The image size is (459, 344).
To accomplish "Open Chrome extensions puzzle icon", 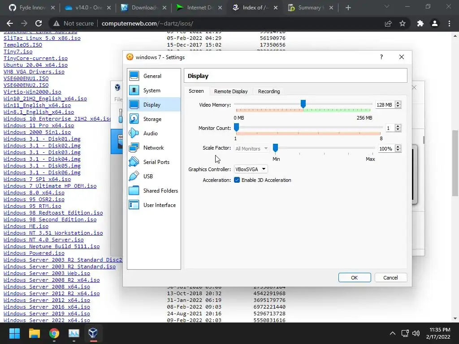I will click(x=420, y=23).
